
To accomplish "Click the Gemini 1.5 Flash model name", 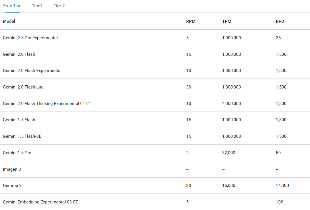I will coord(19,120).
